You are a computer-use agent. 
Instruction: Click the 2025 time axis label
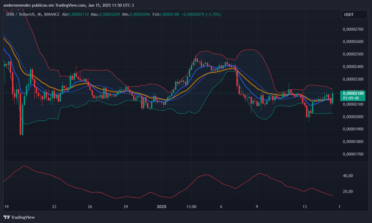[161, 207]
